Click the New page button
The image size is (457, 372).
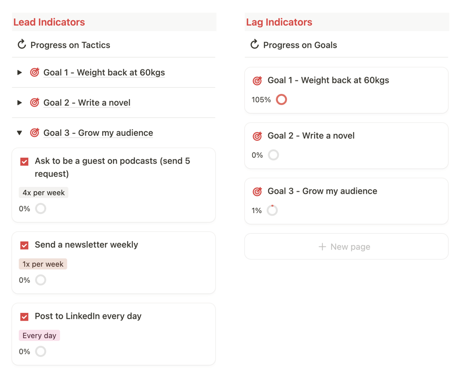346,247
